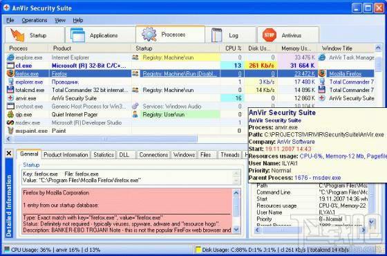Screen dimensions: 387x256
Task: Click the firefox.exe process icon
Action: click(x=10, y=73)
